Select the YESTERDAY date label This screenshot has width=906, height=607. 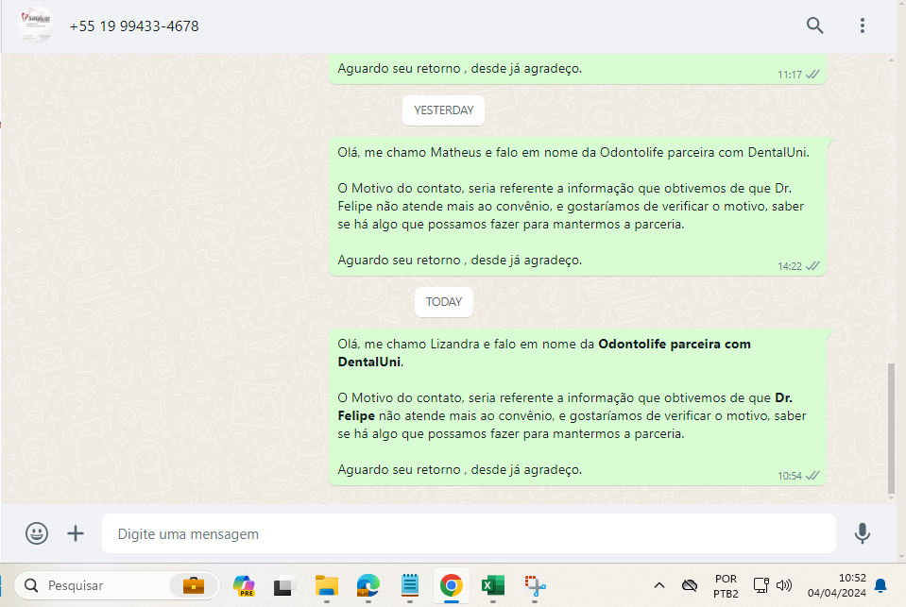(x=444, y=110)
